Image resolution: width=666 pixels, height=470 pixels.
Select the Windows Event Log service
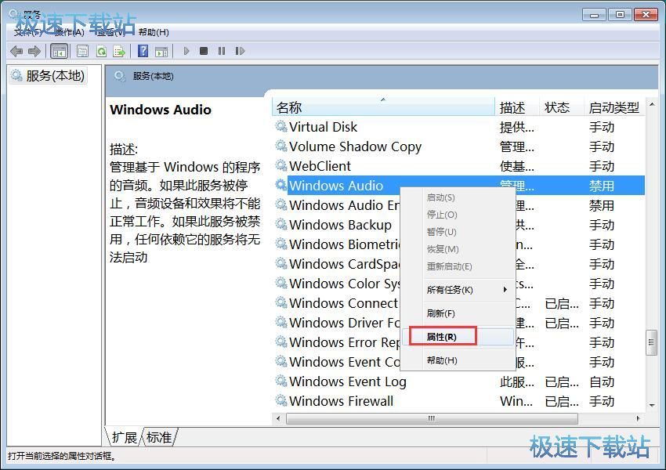point(458,381)
